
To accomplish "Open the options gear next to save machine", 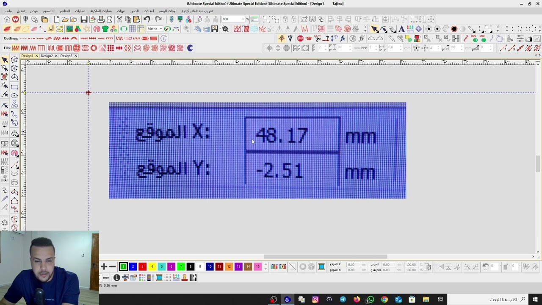I will click(x=225, y=29).
